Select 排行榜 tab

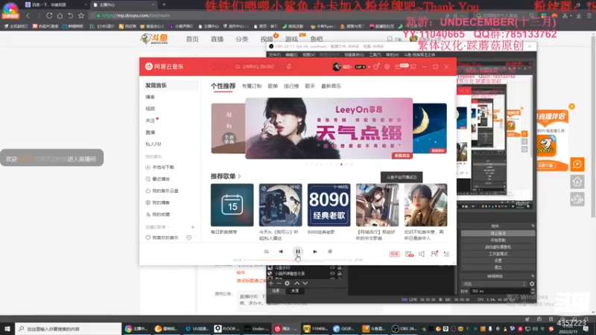click(x=291, y=86)
